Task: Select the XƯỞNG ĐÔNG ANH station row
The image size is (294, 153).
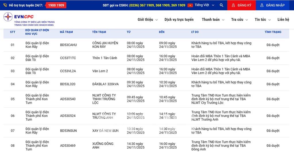Action: [x=103, y=146]
